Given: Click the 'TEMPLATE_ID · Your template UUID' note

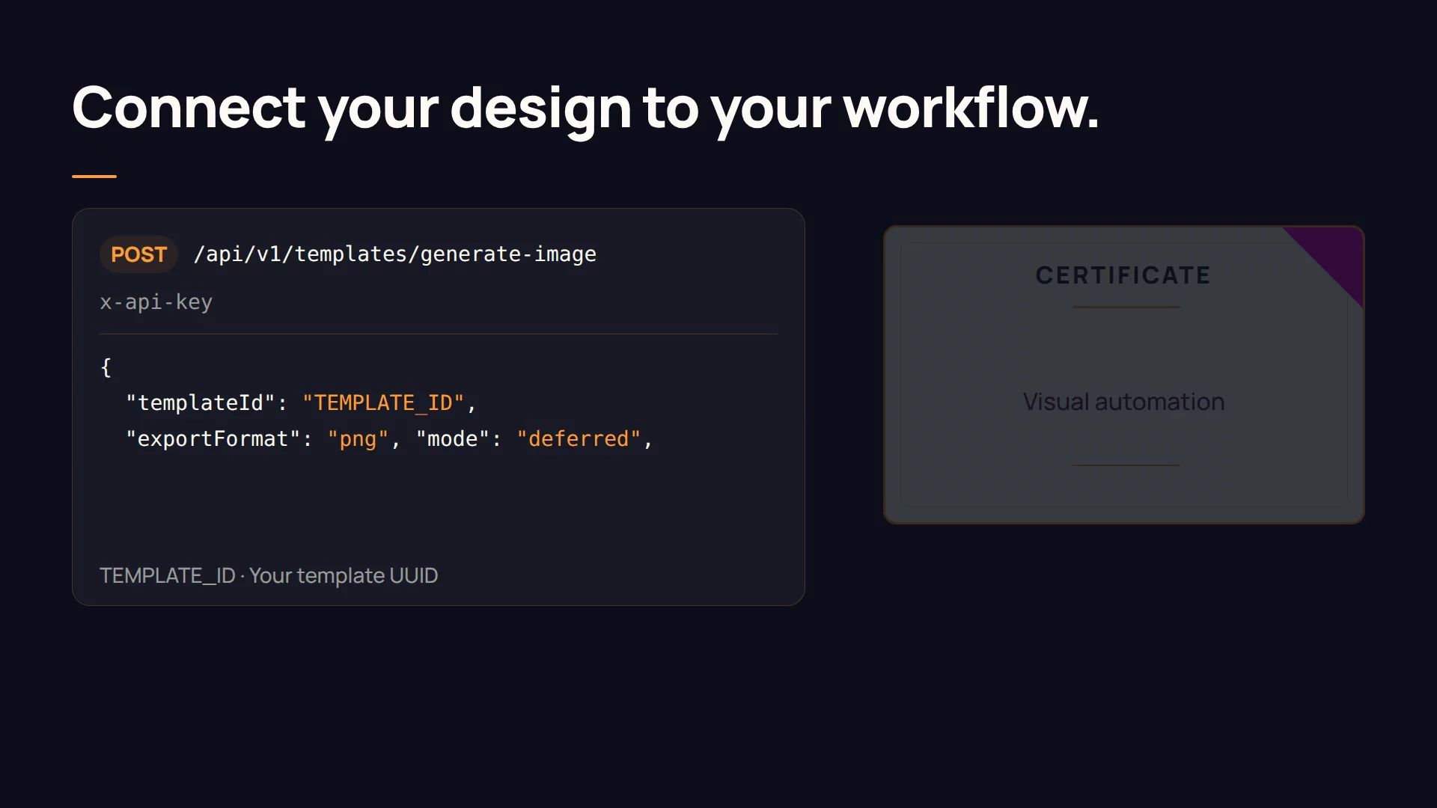Looking at the screenshot, I should [x=269, y=575].
